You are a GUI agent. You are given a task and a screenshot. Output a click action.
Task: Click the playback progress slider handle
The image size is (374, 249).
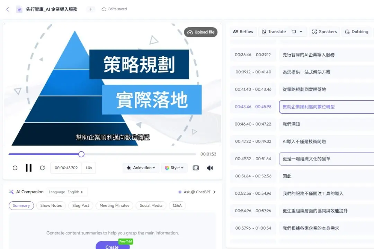tap(81, 154)
